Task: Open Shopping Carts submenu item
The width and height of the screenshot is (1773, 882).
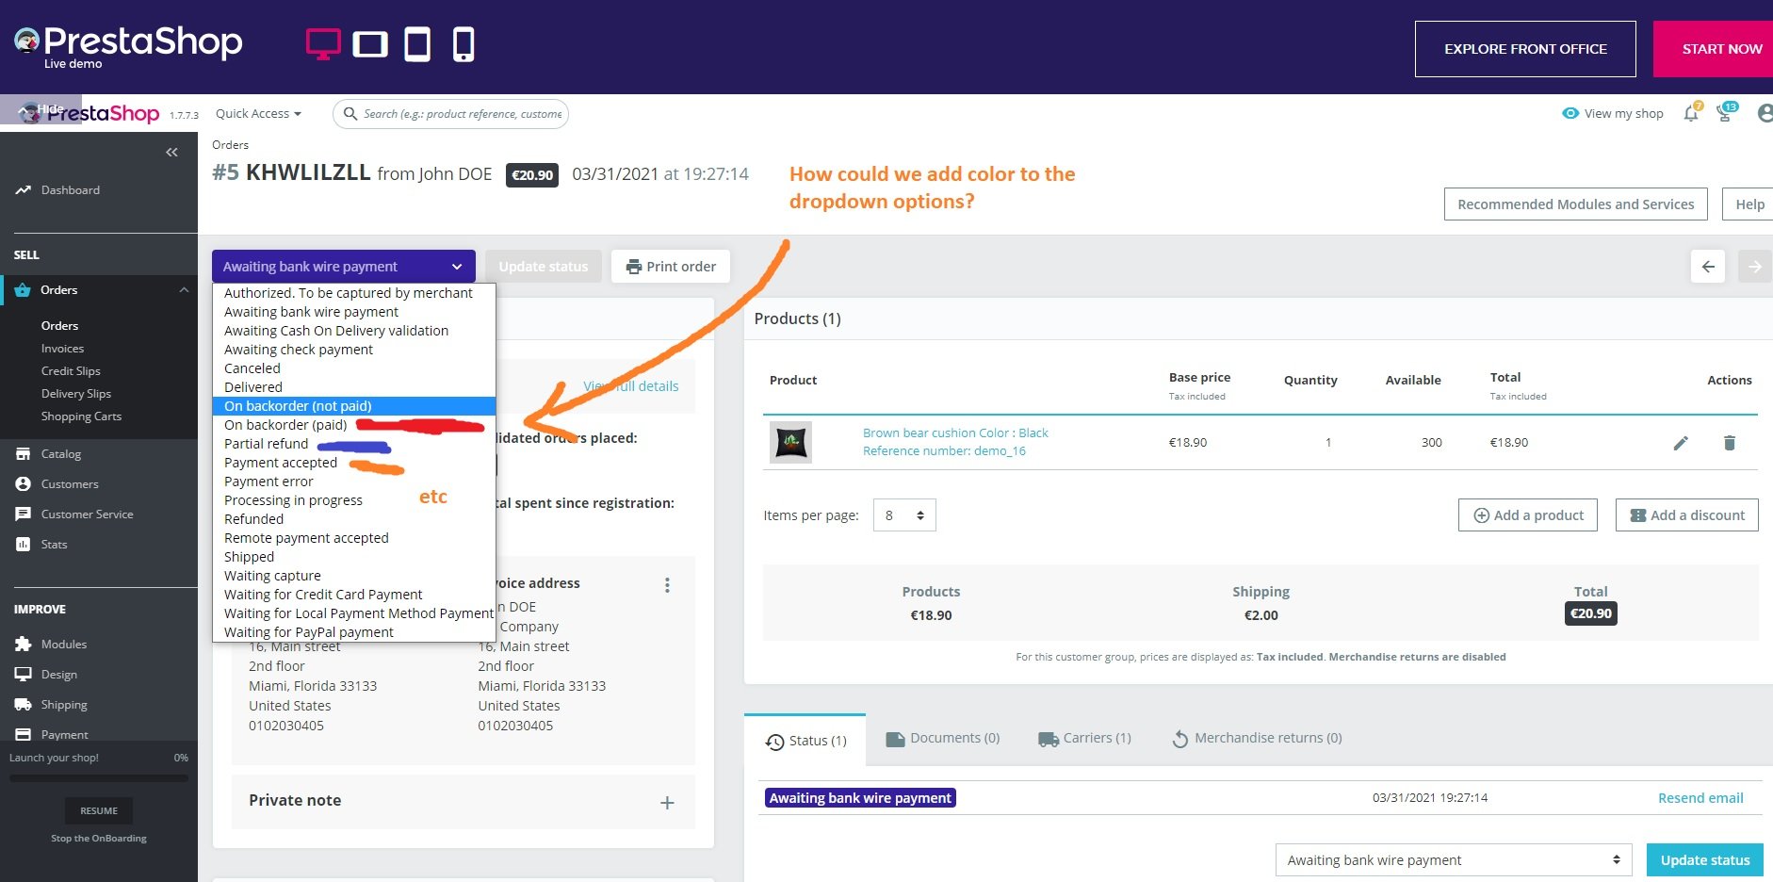Action: click(x=81, y=416)
